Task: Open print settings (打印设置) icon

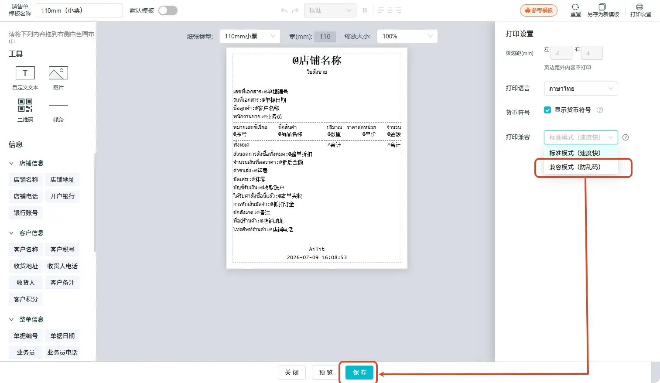Action: [x=640, y=7]
